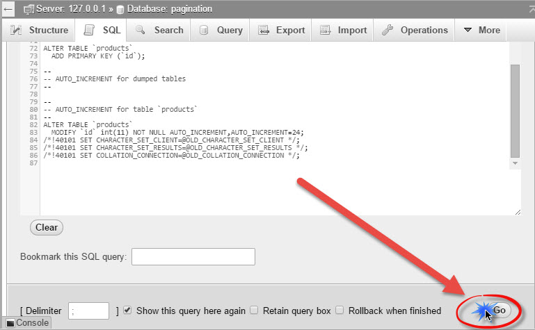
Task: Click empty line number 87 in editor
Action: point(33,163)
